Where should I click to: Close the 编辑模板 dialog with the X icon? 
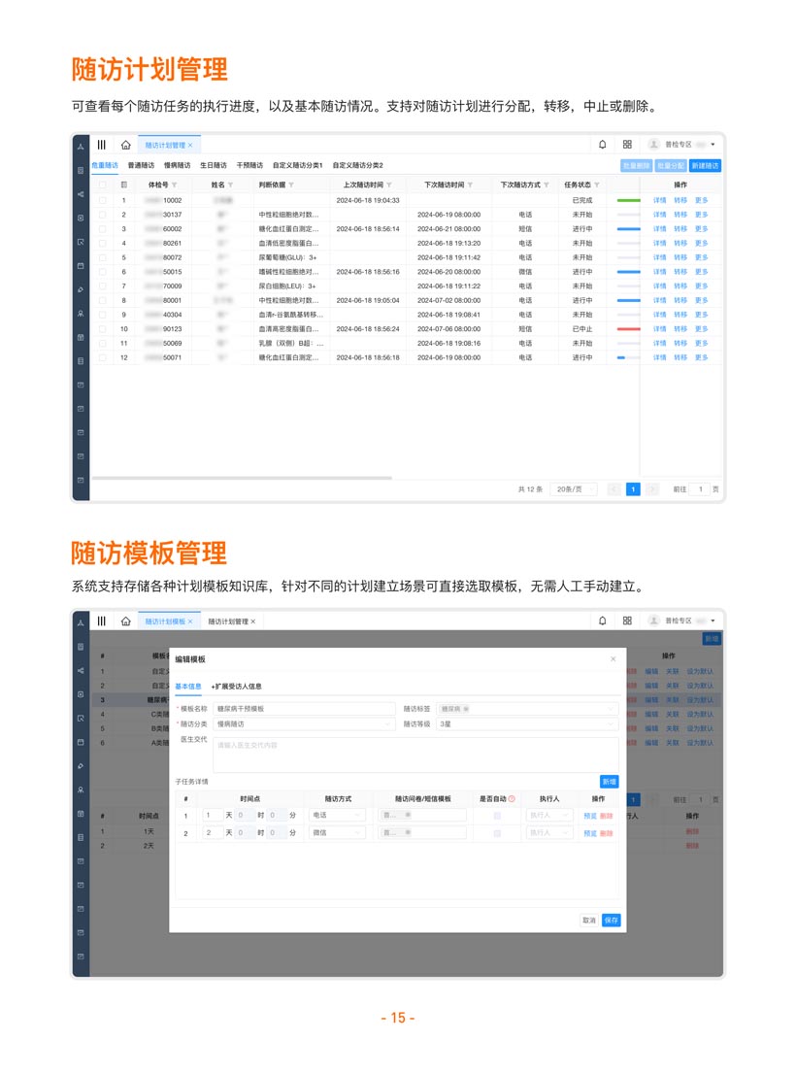(x=613, y=658)
